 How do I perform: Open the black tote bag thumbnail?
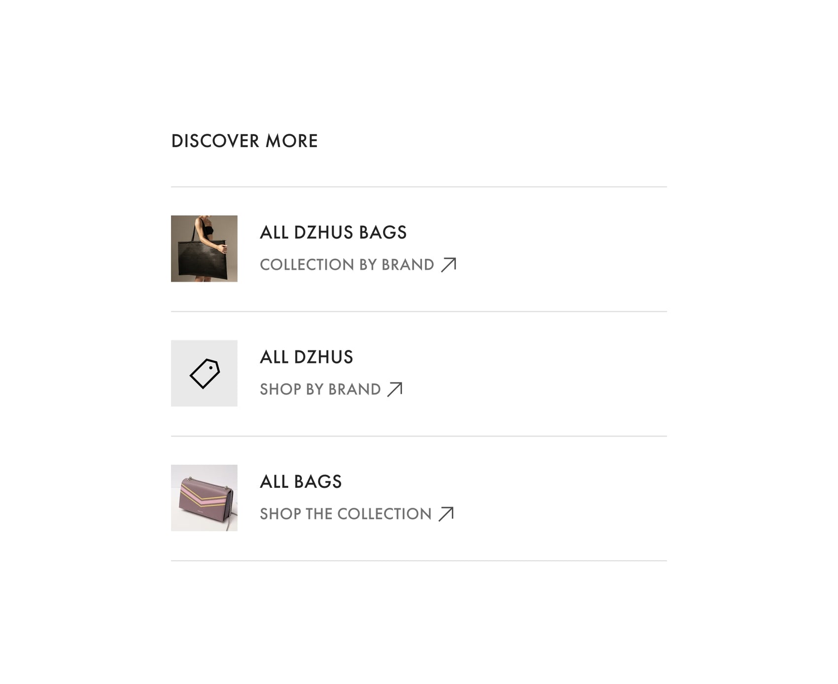204,249
